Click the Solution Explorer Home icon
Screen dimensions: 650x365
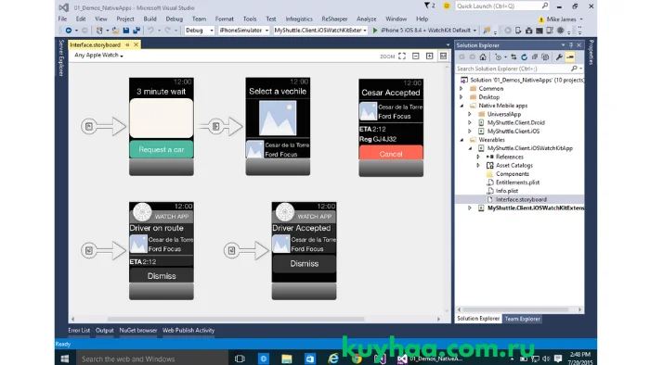pos(483,57)
